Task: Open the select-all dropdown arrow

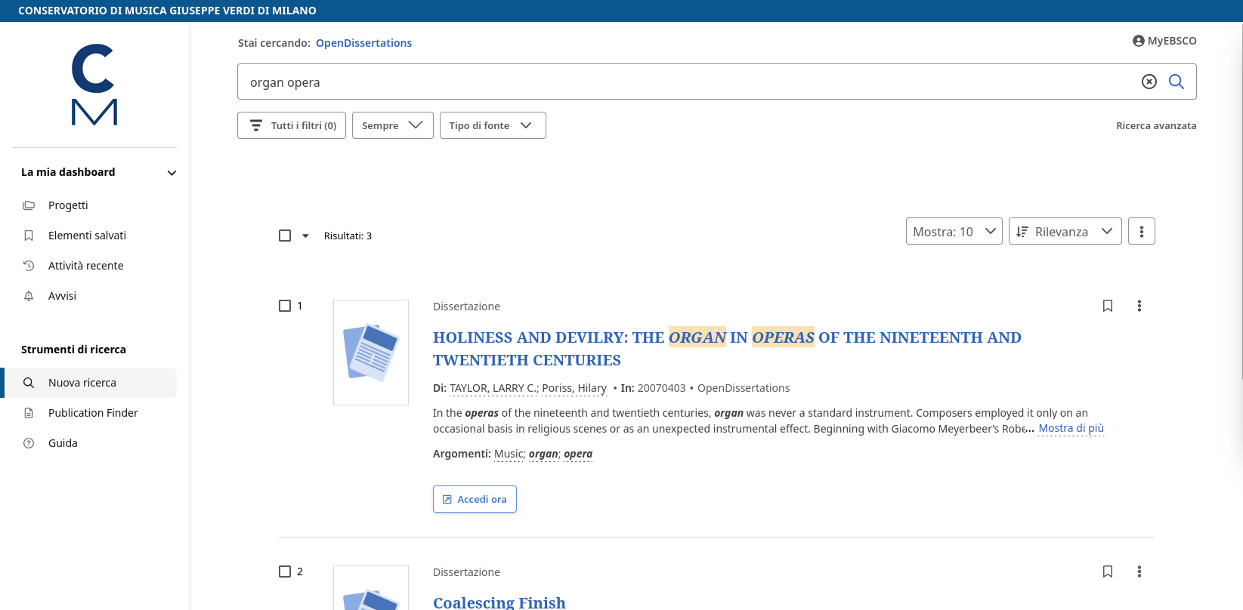Action: click(305, 236)
